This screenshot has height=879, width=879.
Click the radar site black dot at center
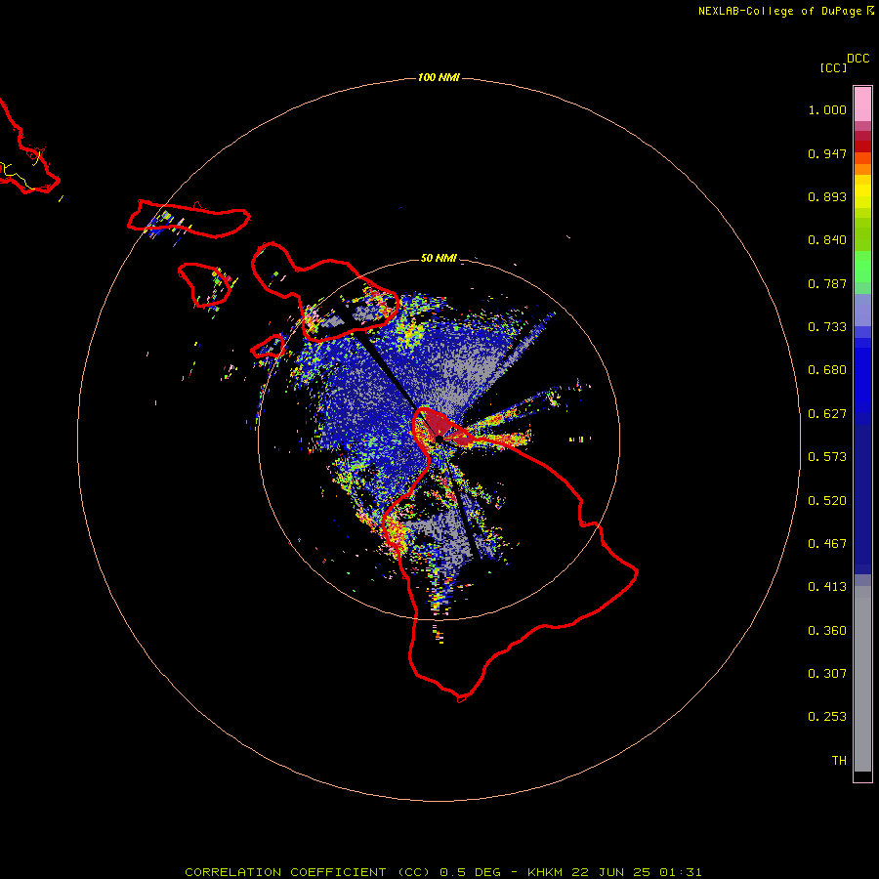(439, 439)
